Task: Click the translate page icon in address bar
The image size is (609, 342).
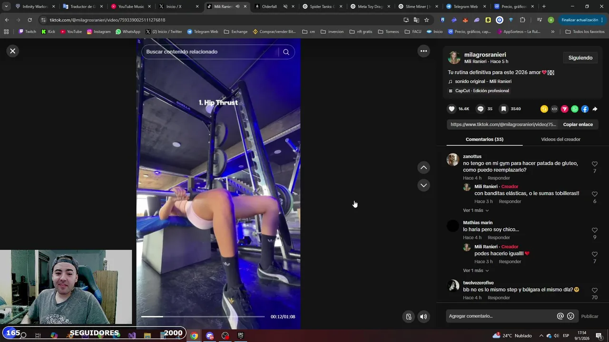Action: [416, 20]
